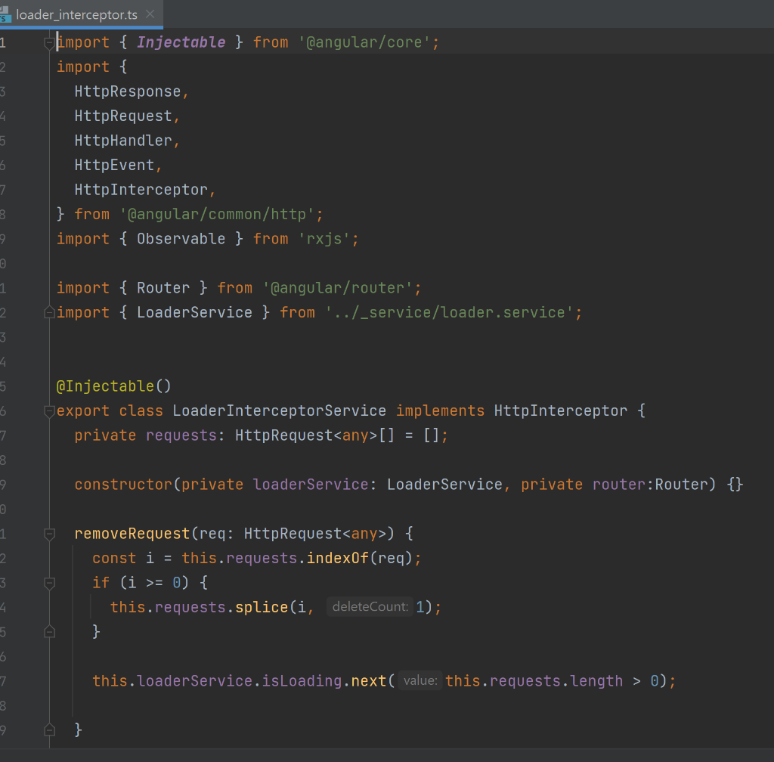Collapse the if statement block
This screenshot has height=762, width=774.
pyautogui.click(x=49, y=582)
